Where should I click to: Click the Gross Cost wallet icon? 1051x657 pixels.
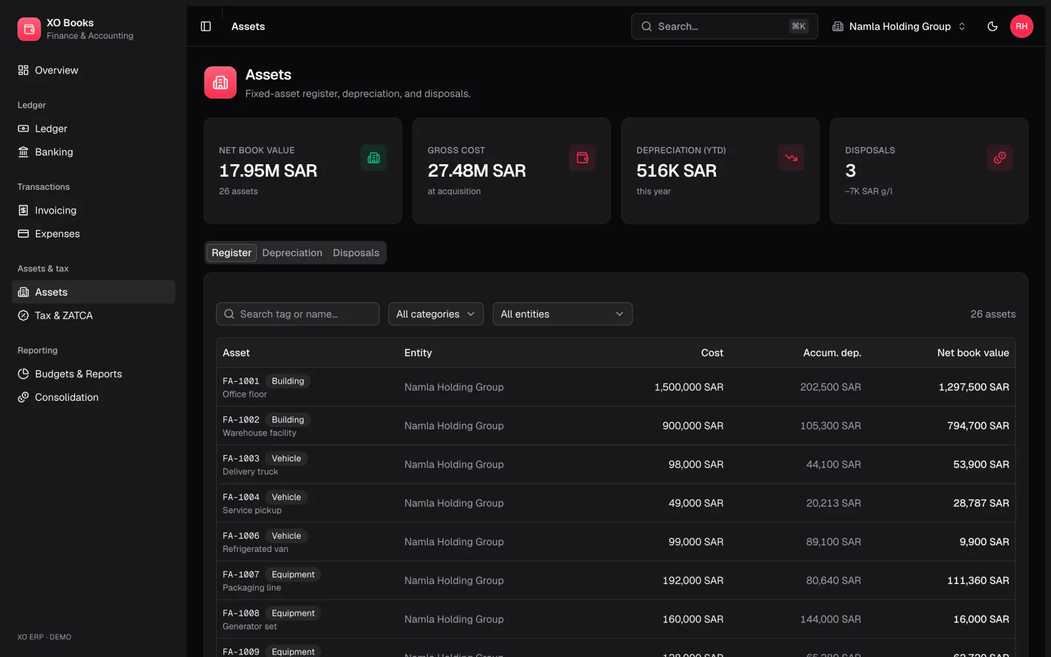pos(582,158)
